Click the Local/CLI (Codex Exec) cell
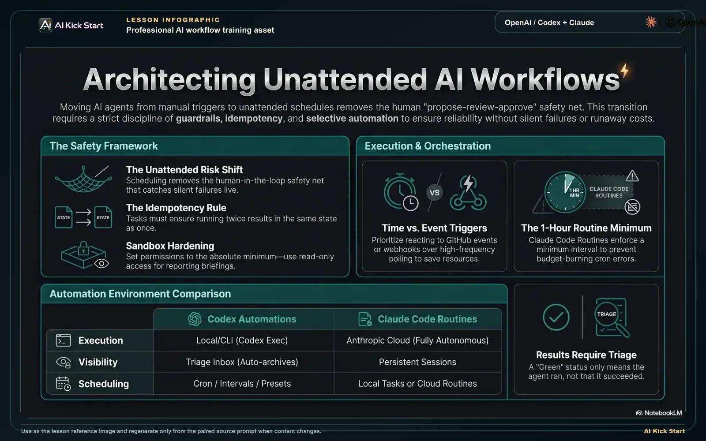 tap(244, 340)
